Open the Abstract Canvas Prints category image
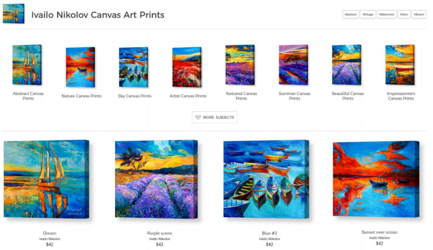Viewport: 433px width, 250px height. tap(27, 65)
